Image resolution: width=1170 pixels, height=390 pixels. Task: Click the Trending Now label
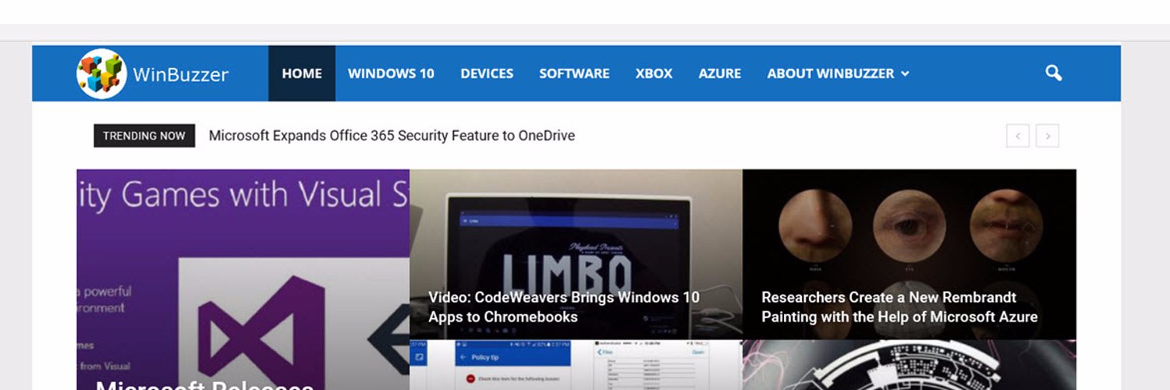pos(144,136)
